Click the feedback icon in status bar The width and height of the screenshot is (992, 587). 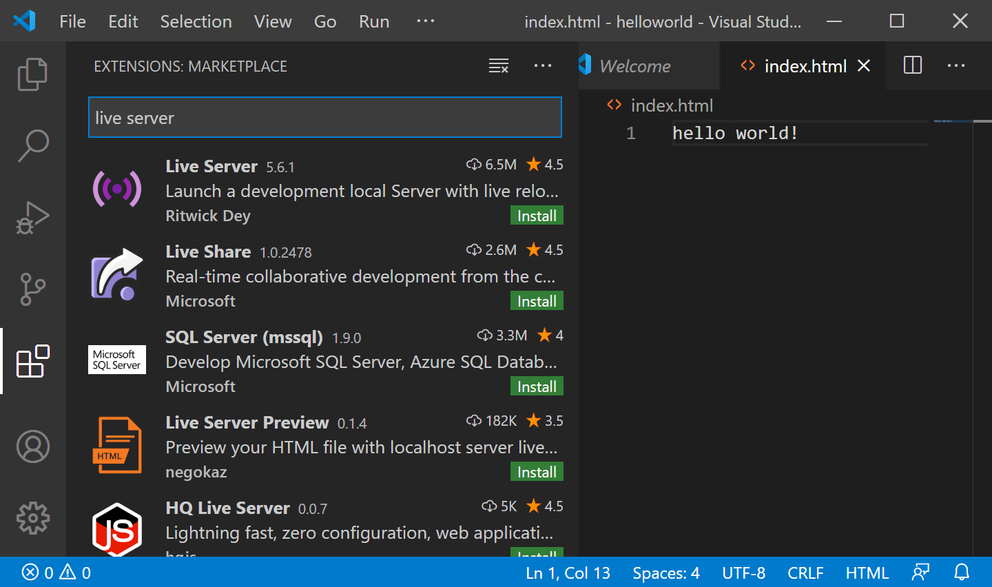pos(921,573)
